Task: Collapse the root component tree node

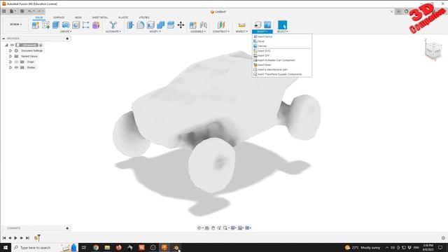Action: pos(6,45)
